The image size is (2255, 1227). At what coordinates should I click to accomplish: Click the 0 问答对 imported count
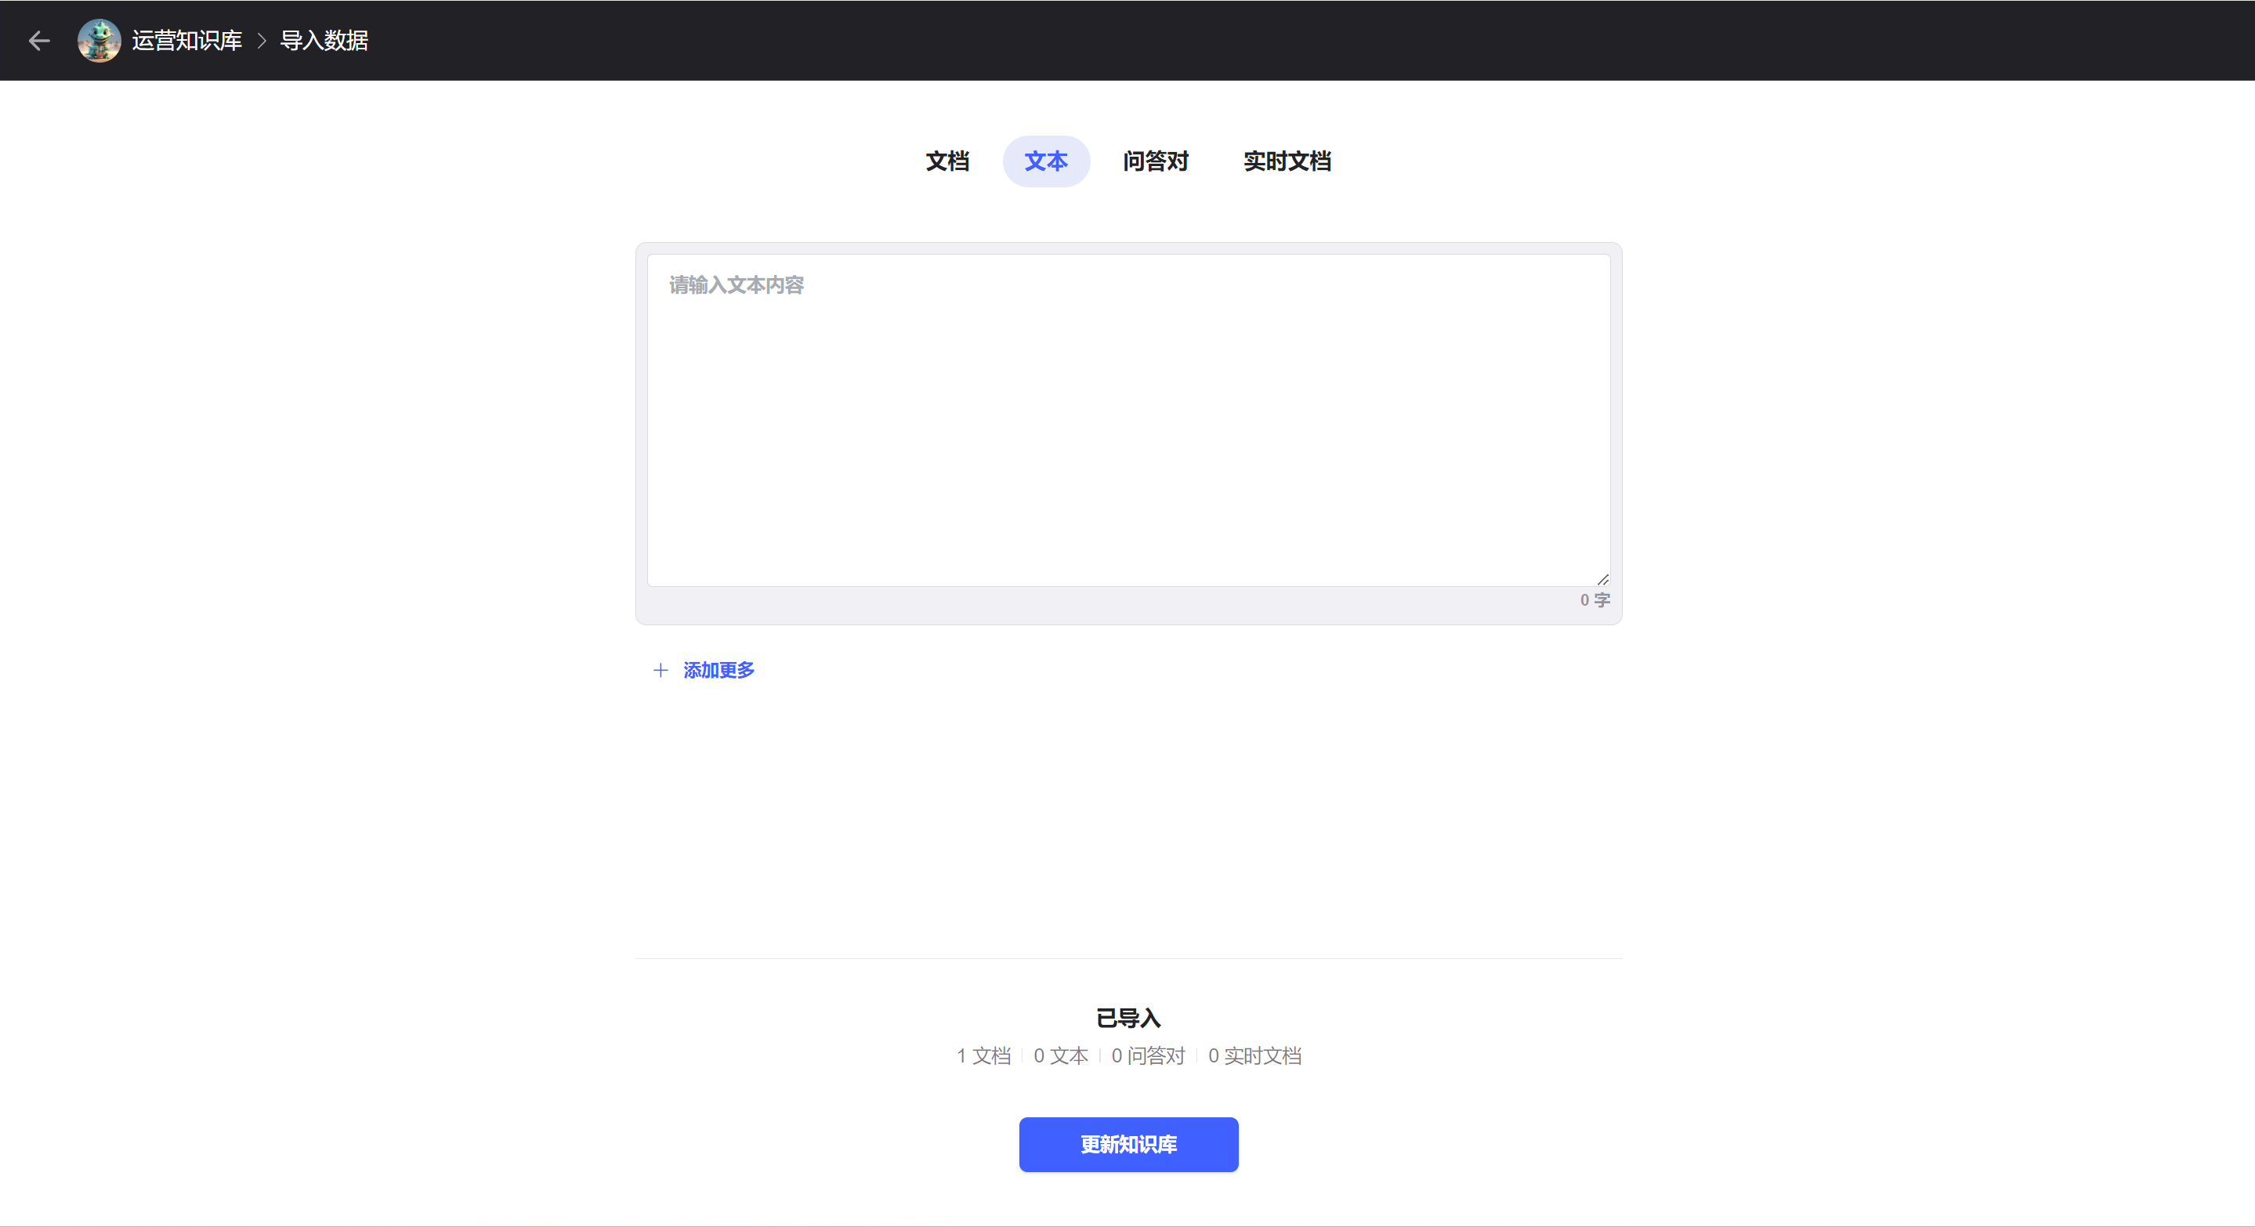coord(1148,1056)
